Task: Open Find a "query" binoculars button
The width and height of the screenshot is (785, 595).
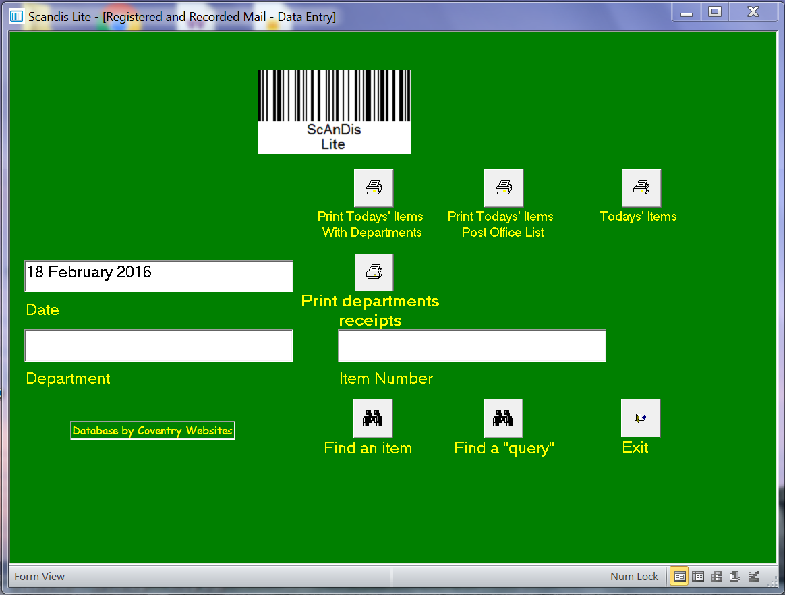Action: point(503,418)
